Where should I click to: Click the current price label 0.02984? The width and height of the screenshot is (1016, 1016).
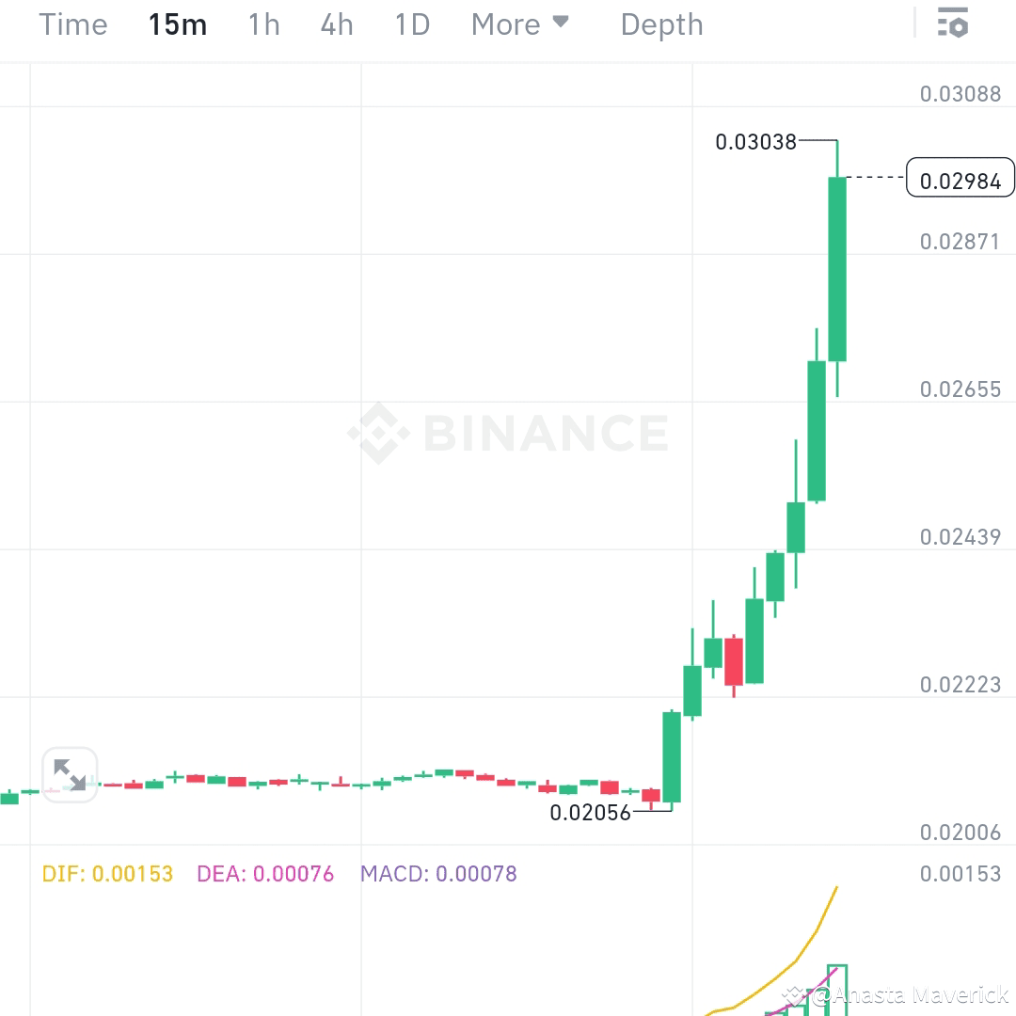coord(960,178)
